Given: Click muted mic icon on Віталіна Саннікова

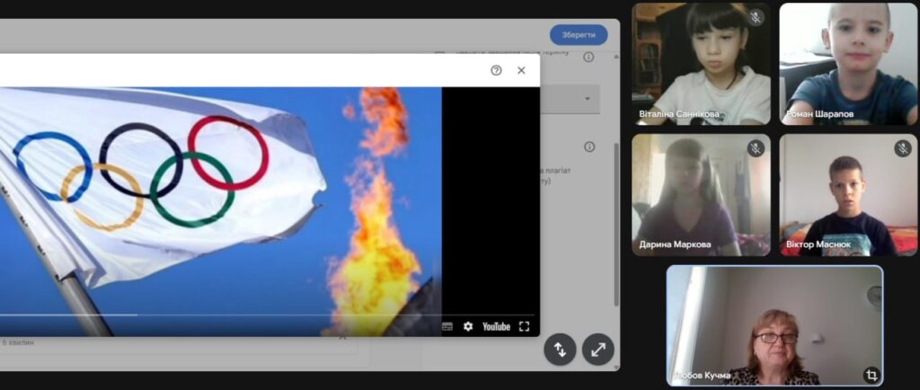Looking at the screenshot, I should coord(756,17).
